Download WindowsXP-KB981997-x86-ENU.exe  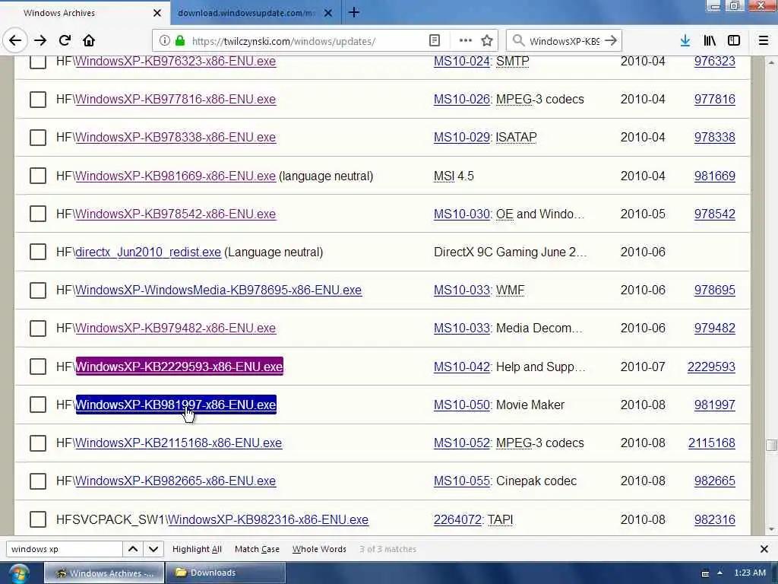click(176, 405)
